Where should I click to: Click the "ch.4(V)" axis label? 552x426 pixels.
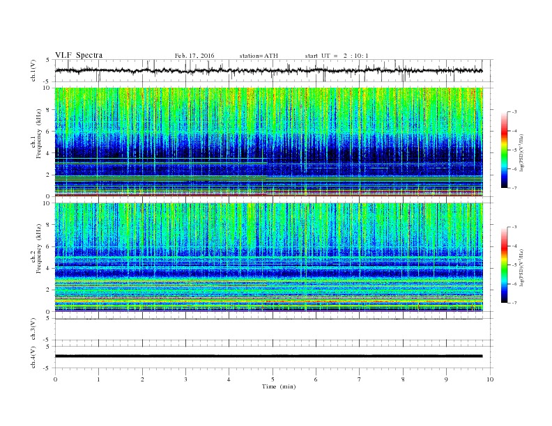pos(33,357)
